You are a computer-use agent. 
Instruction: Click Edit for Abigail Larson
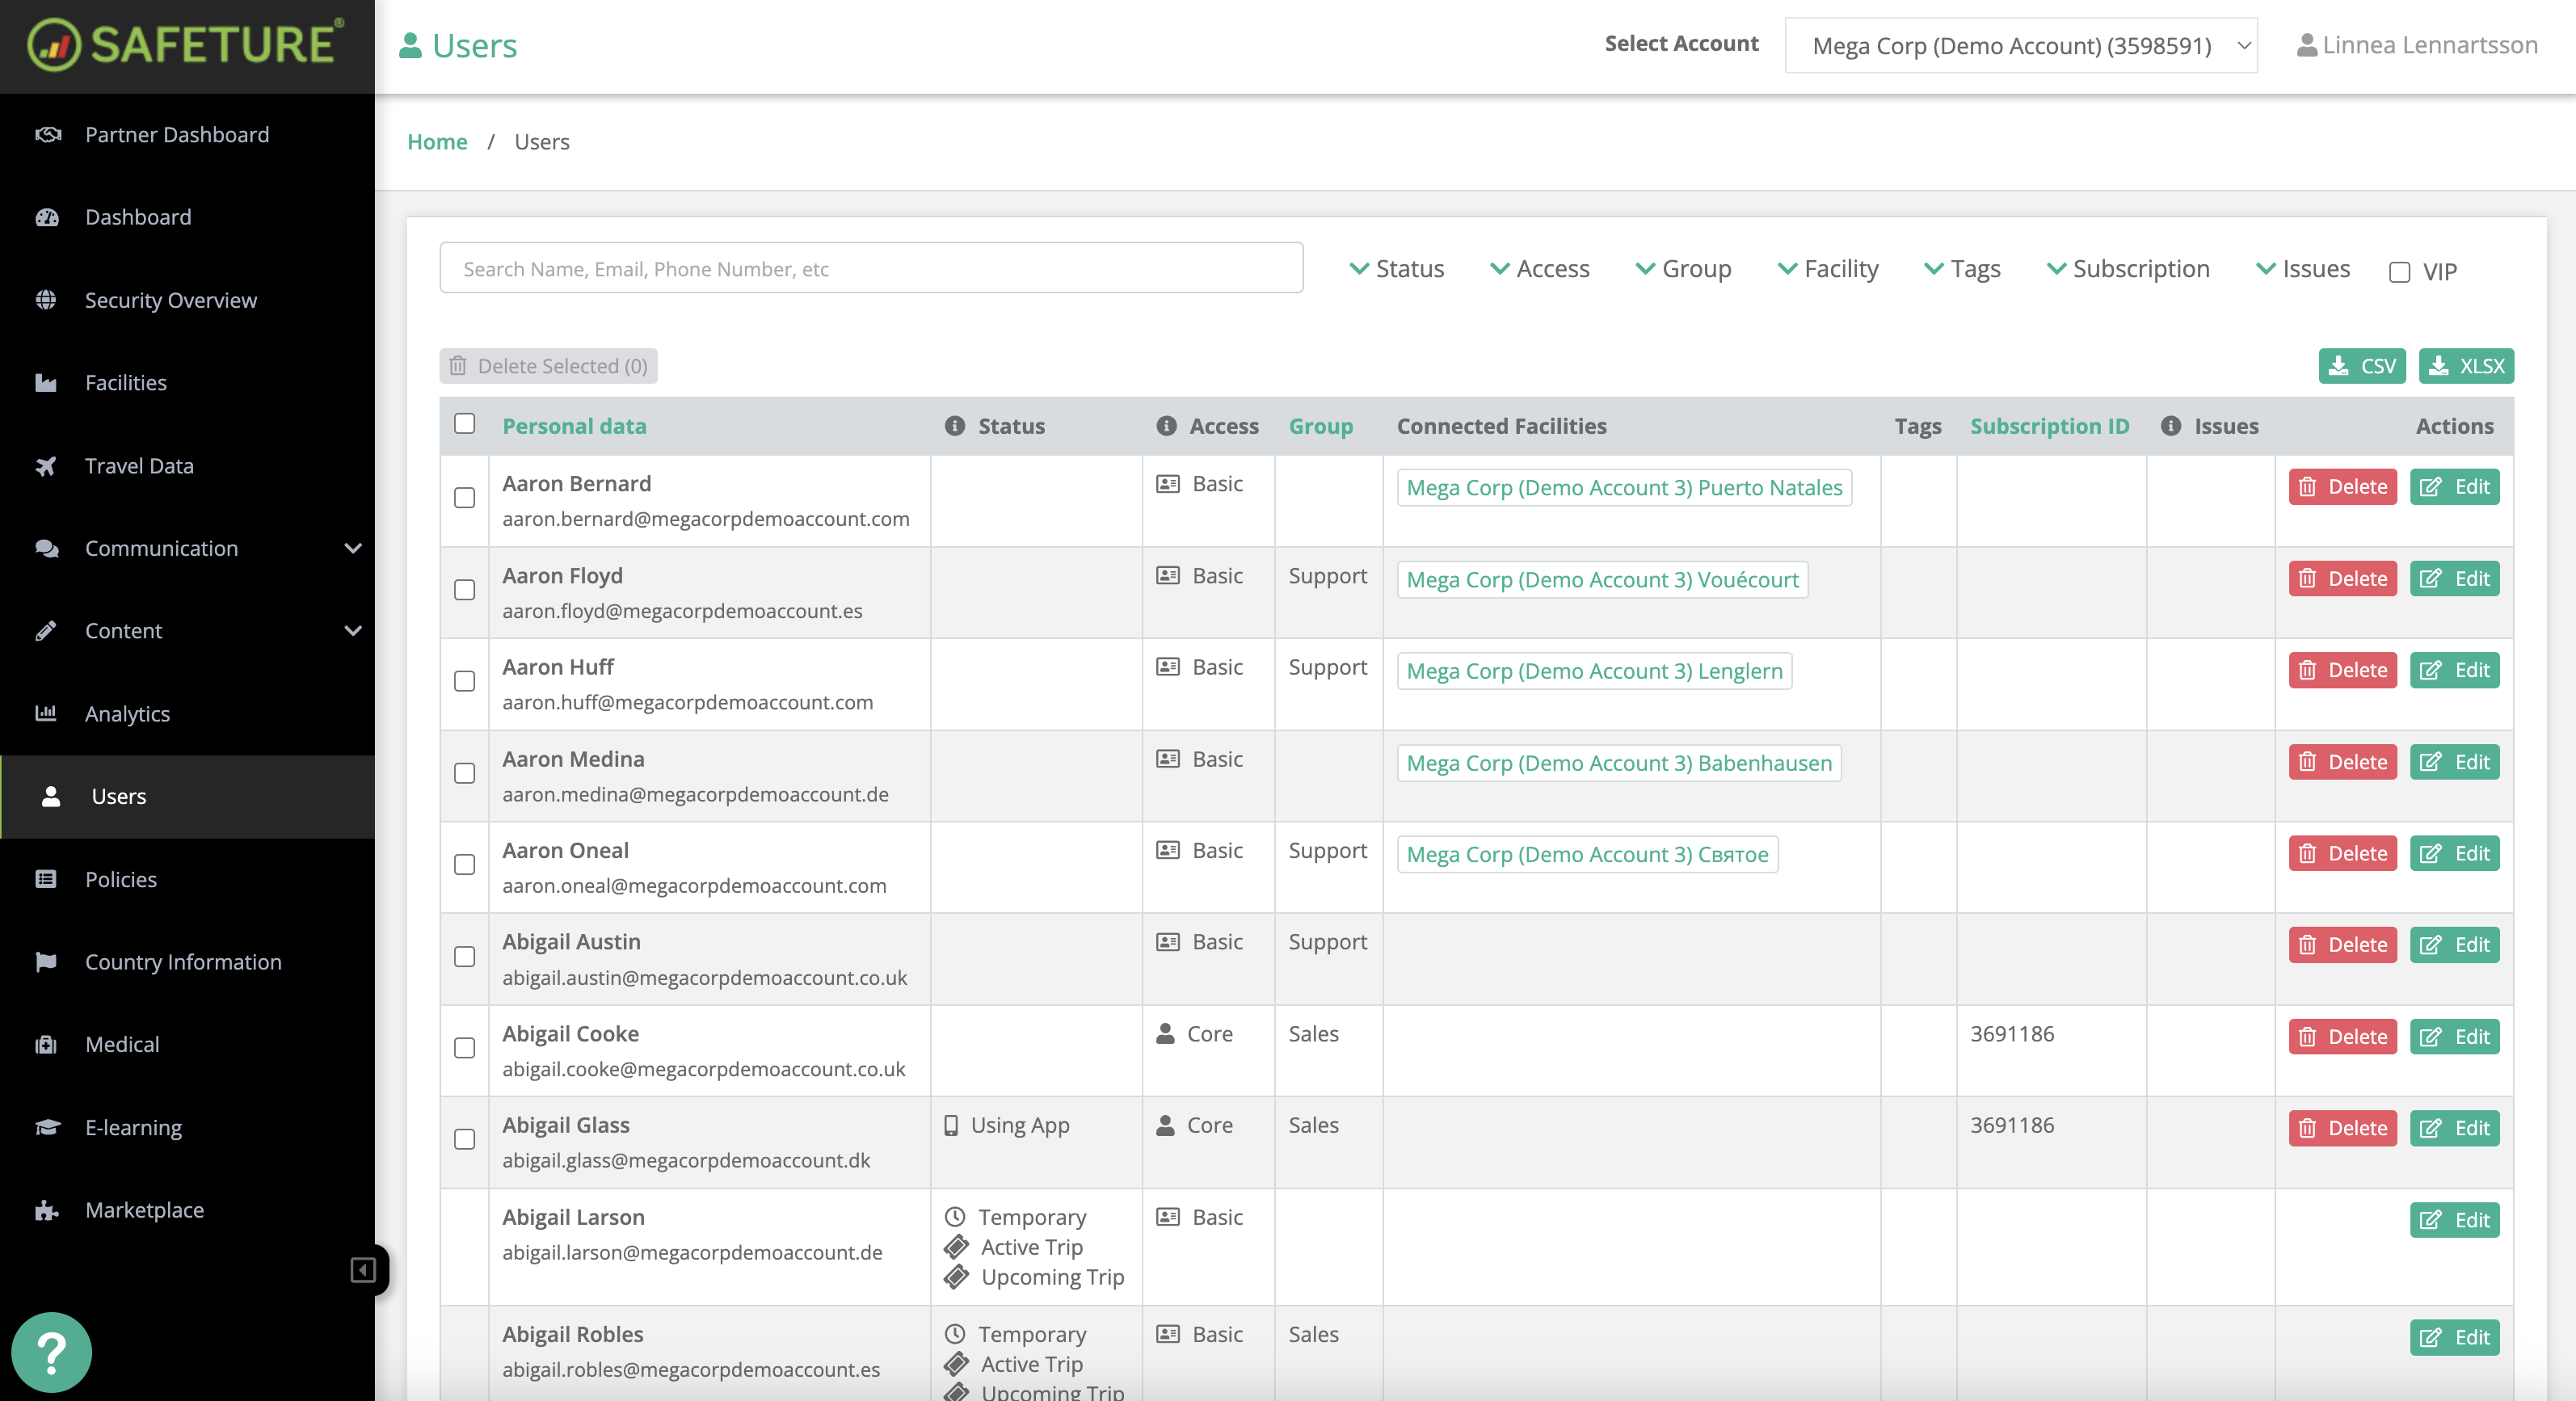pyautogui.click(x=2453, y=1220)
